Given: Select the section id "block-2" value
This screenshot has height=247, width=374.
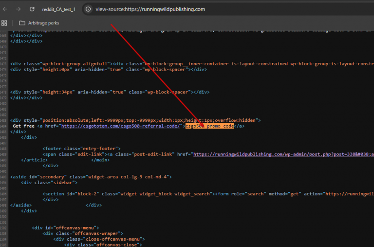Looking at the screenshot, I should coord(86,194).
